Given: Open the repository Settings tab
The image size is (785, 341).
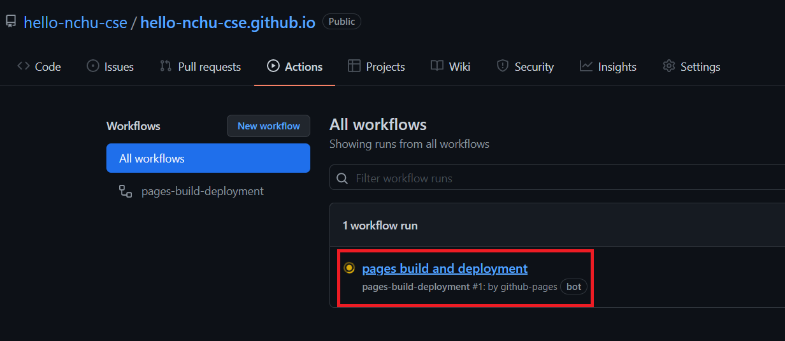Looking at the screenshot, I should [x=691, y=66].
